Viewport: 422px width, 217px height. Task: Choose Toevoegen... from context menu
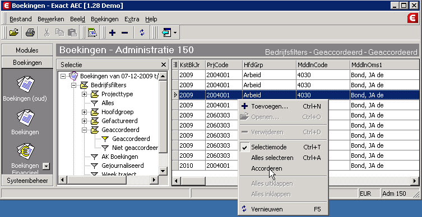[x=283, y=106]
